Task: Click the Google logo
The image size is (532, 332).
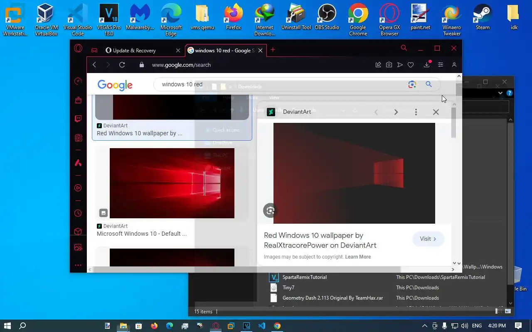Action: click(115, 85)
